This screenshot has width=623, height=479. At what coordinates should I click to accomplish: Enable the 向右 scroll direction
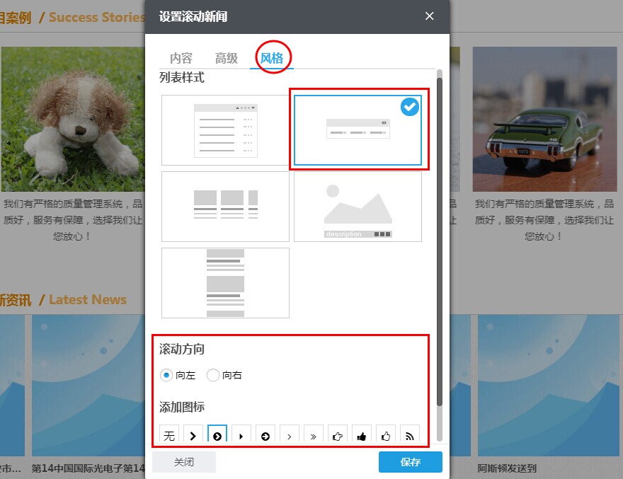[213, 375]
